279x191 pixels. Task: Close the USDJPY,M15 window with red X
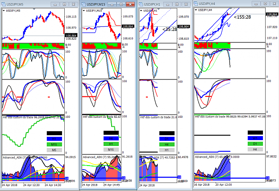[130, 4]
